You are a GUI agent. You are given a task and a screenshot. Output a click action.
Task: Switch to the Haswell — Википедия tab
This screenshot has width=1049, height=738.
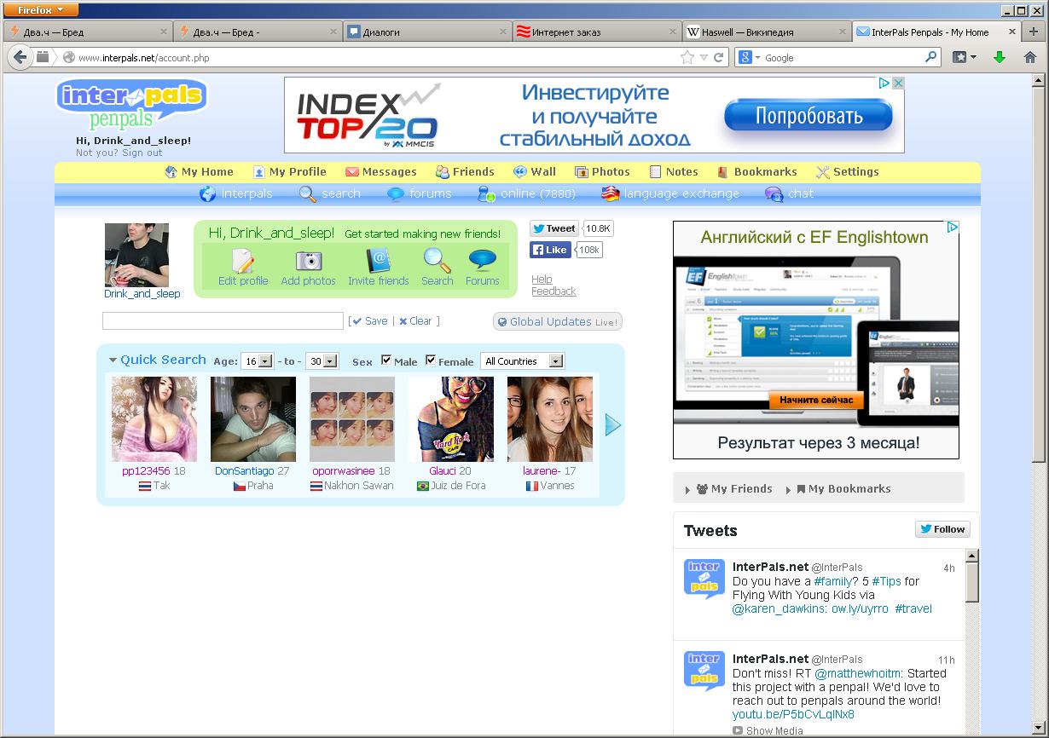click(766, 32)
